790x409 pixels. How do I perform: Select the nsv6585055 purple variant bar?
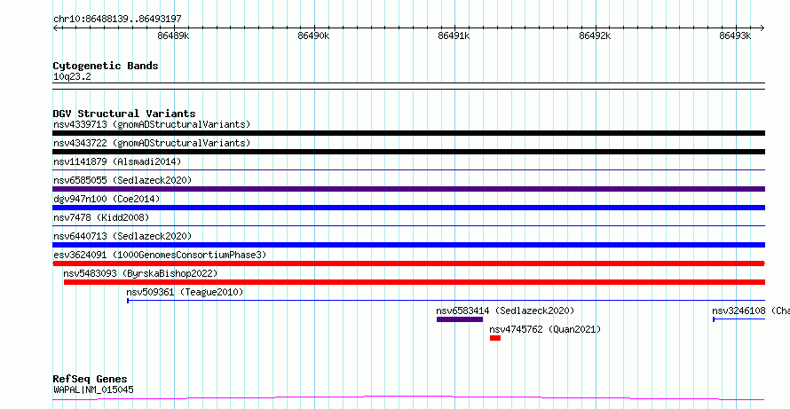(408, 189)
